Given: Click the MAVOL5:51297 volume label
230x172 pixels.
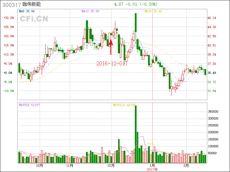Looking at the screenshot, I should [x=29, y=105].
